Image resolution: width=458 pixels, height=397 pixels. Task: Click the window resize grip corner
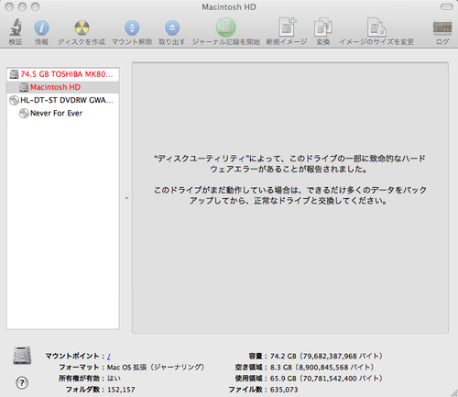point(454,393)
